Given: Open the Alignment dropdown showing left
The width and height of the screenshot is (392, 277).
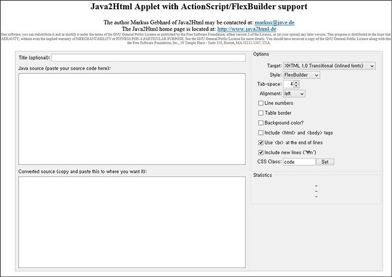Looking at the screenshot, I should click(x=294, y=94).
